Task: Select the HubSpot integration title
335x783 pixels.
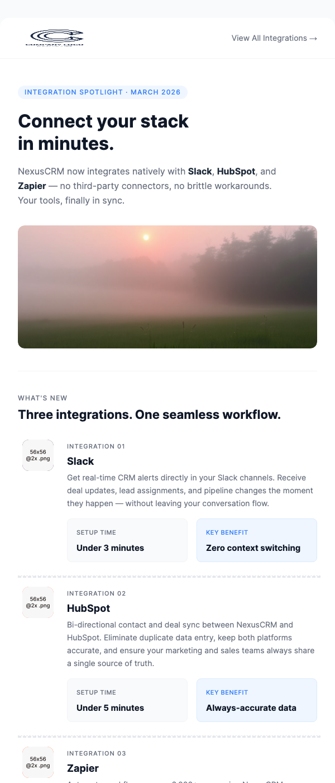Action: coord(88,609)
